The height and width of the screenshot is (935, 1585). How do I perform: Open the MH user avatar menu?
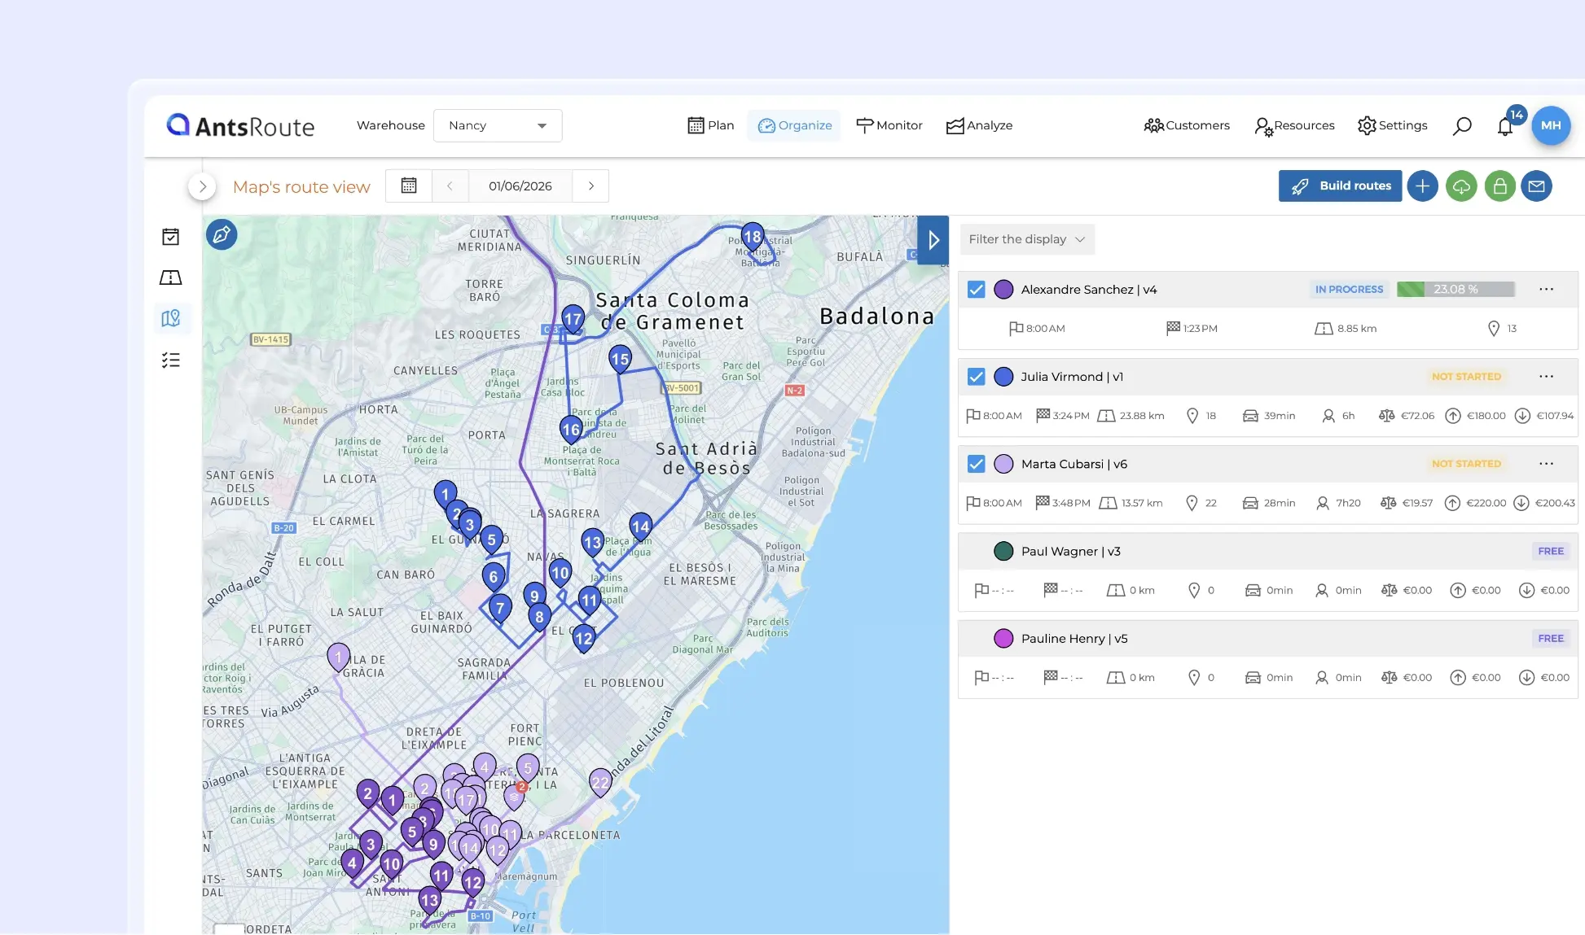pyautogui.click(x=1551, y=125)
